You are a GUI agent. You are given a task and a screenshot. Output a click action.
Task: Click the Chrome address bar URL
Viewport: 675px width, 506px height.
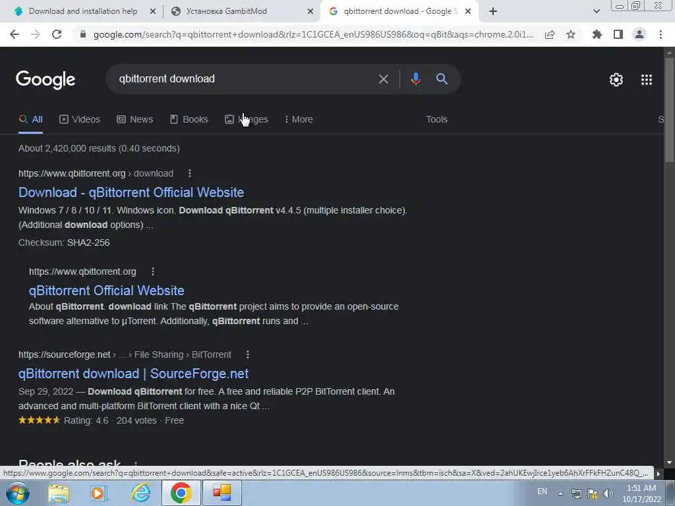click(313, 34)
